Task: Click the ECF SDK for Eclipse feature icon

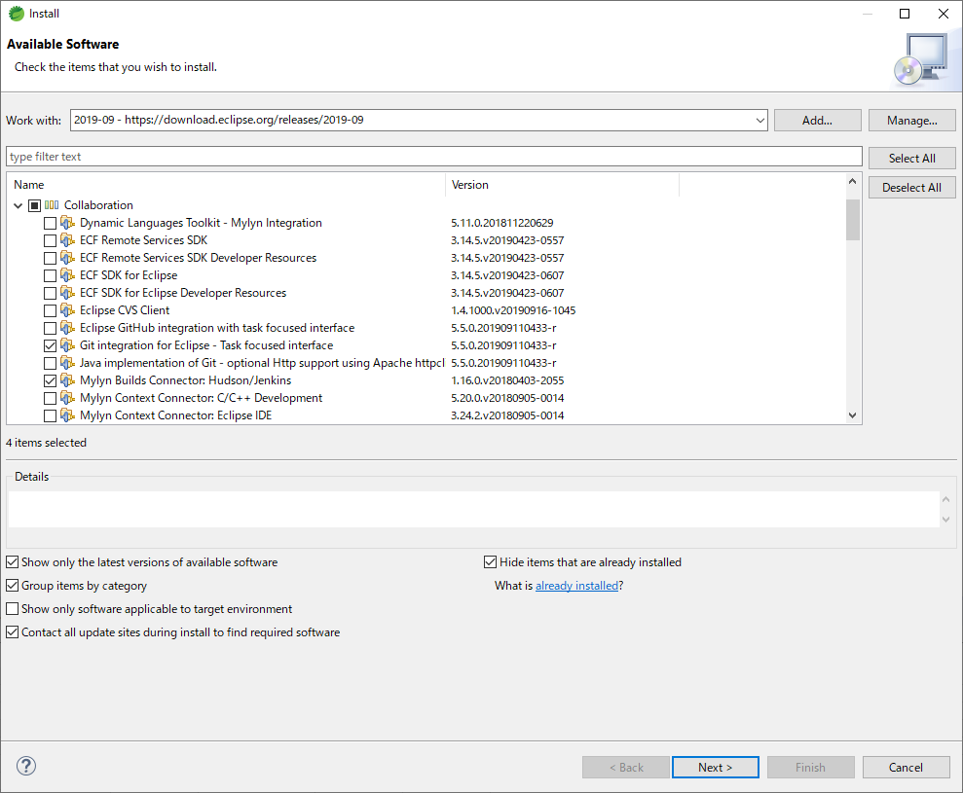Action: [x=68, y=275]
